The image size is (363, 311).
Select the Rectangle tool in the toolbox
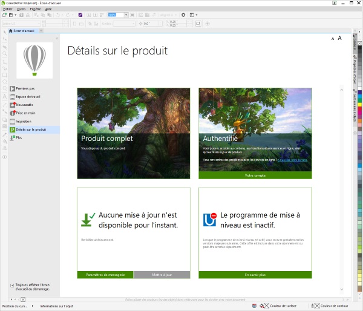4,75
